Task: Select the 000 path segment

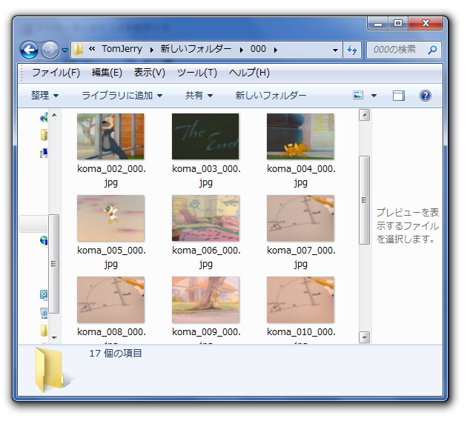Action: click(x=258, y=49)
